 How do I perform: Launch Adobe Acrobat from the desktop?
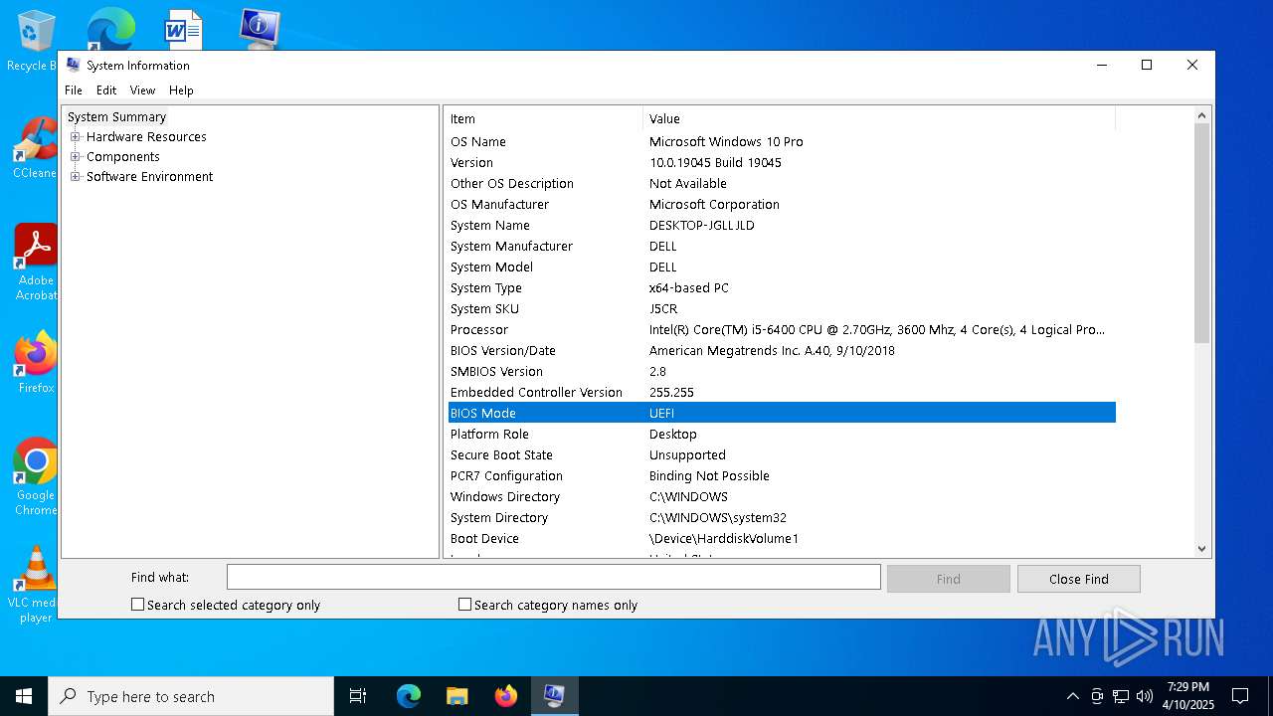pos(36,262)
